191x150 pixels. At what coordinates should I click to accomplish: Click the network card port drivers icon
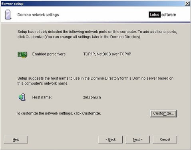coord(22,54)
